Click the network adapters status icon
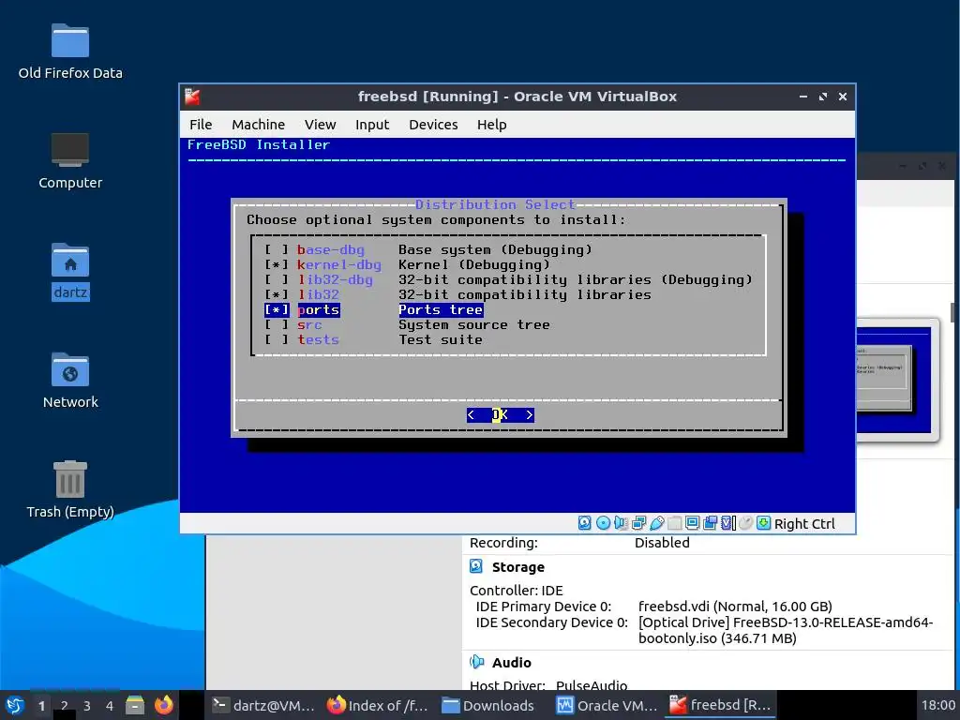 (x=638, y=523)
